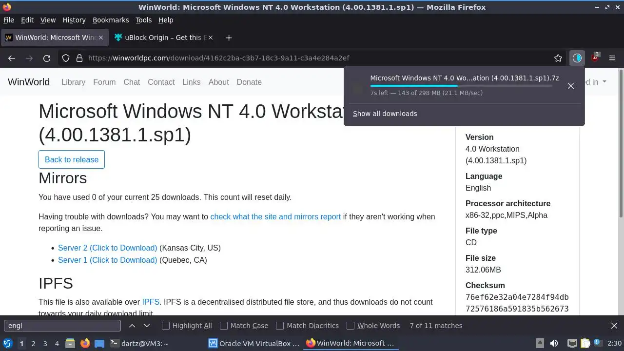
Task: Close the find bar
Action: click(614, 326)
